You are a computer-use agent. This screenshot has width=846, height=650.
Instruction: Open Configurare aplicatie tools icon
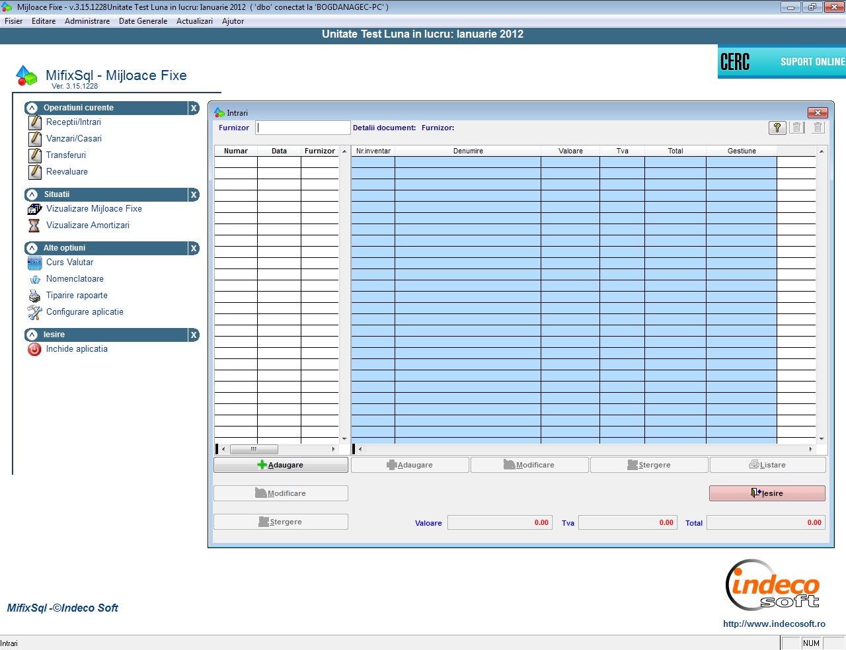tap(34, 312)
